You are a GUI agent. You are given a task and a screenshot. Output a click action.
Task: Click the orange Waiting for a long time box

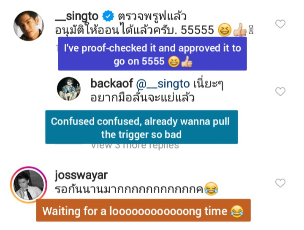[x=143, y=210]
